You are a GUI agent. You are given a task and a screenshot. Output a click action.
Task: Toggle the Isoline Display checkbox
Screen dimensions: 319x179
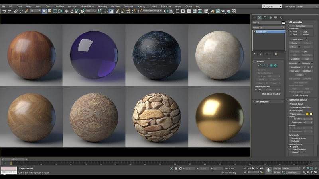(x=290, y=111)
